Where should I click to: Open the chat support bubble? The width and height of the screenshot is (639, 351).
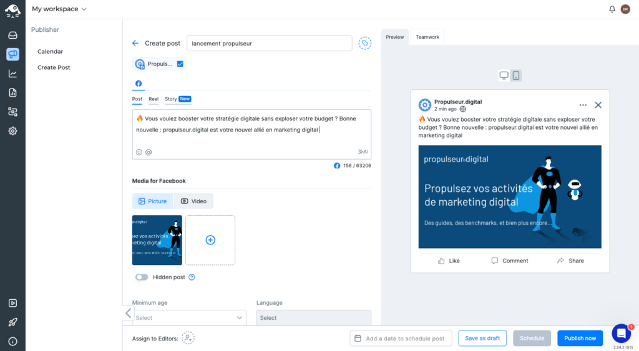click(x=621, y=334)
